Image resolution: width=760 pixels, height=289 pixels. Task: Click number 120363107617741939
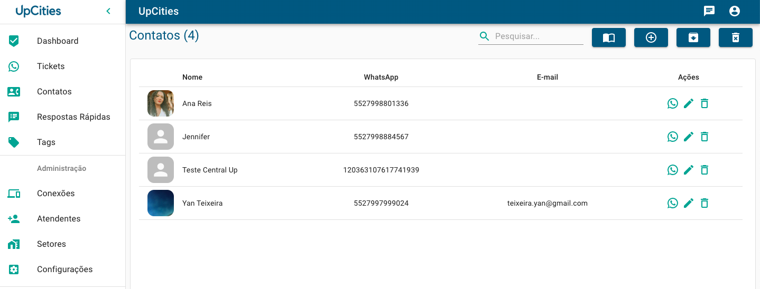pos(381,170)
